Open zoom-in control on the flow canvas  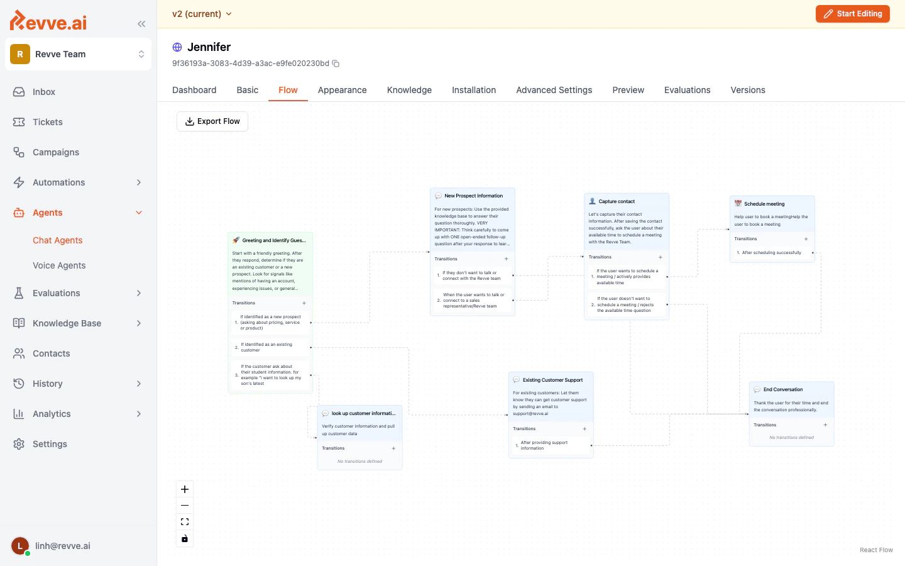184,489
